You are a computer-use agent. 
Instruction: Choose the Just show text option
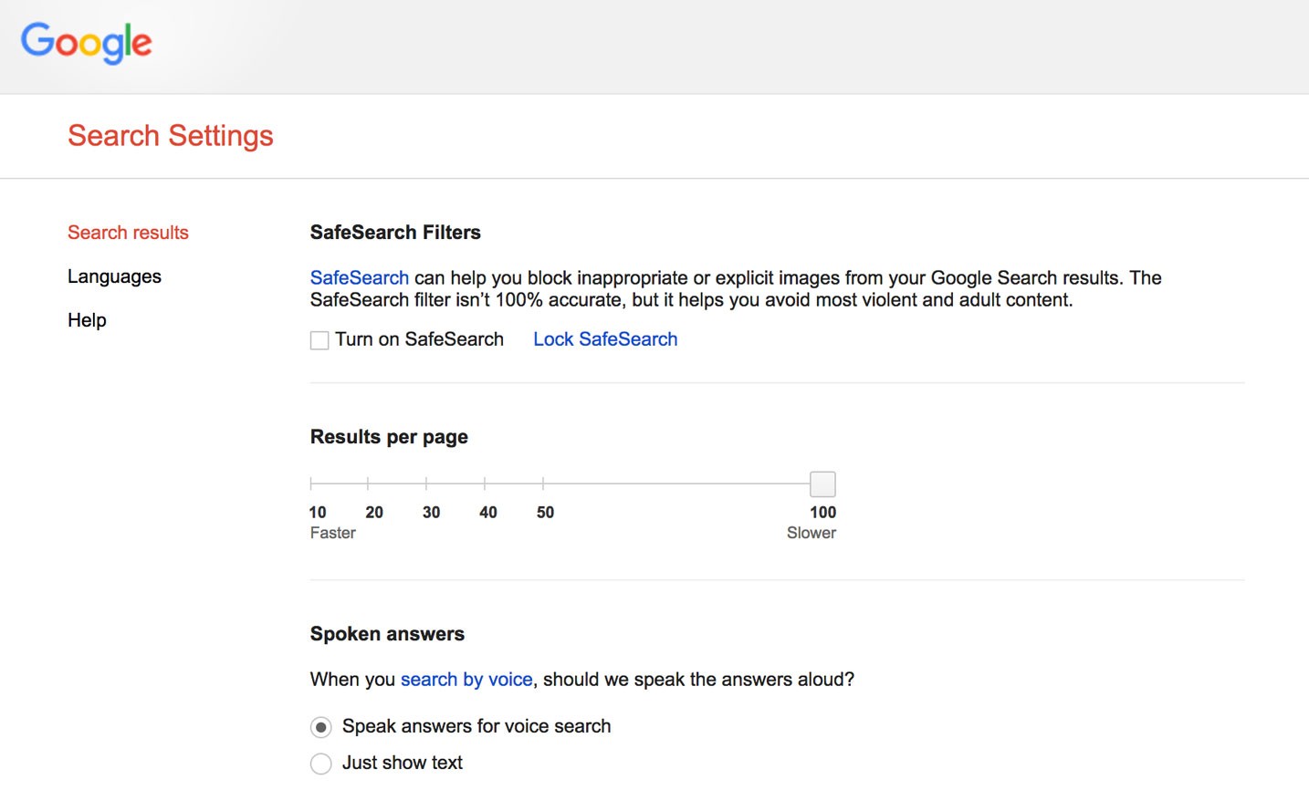(x=321, y=764)
